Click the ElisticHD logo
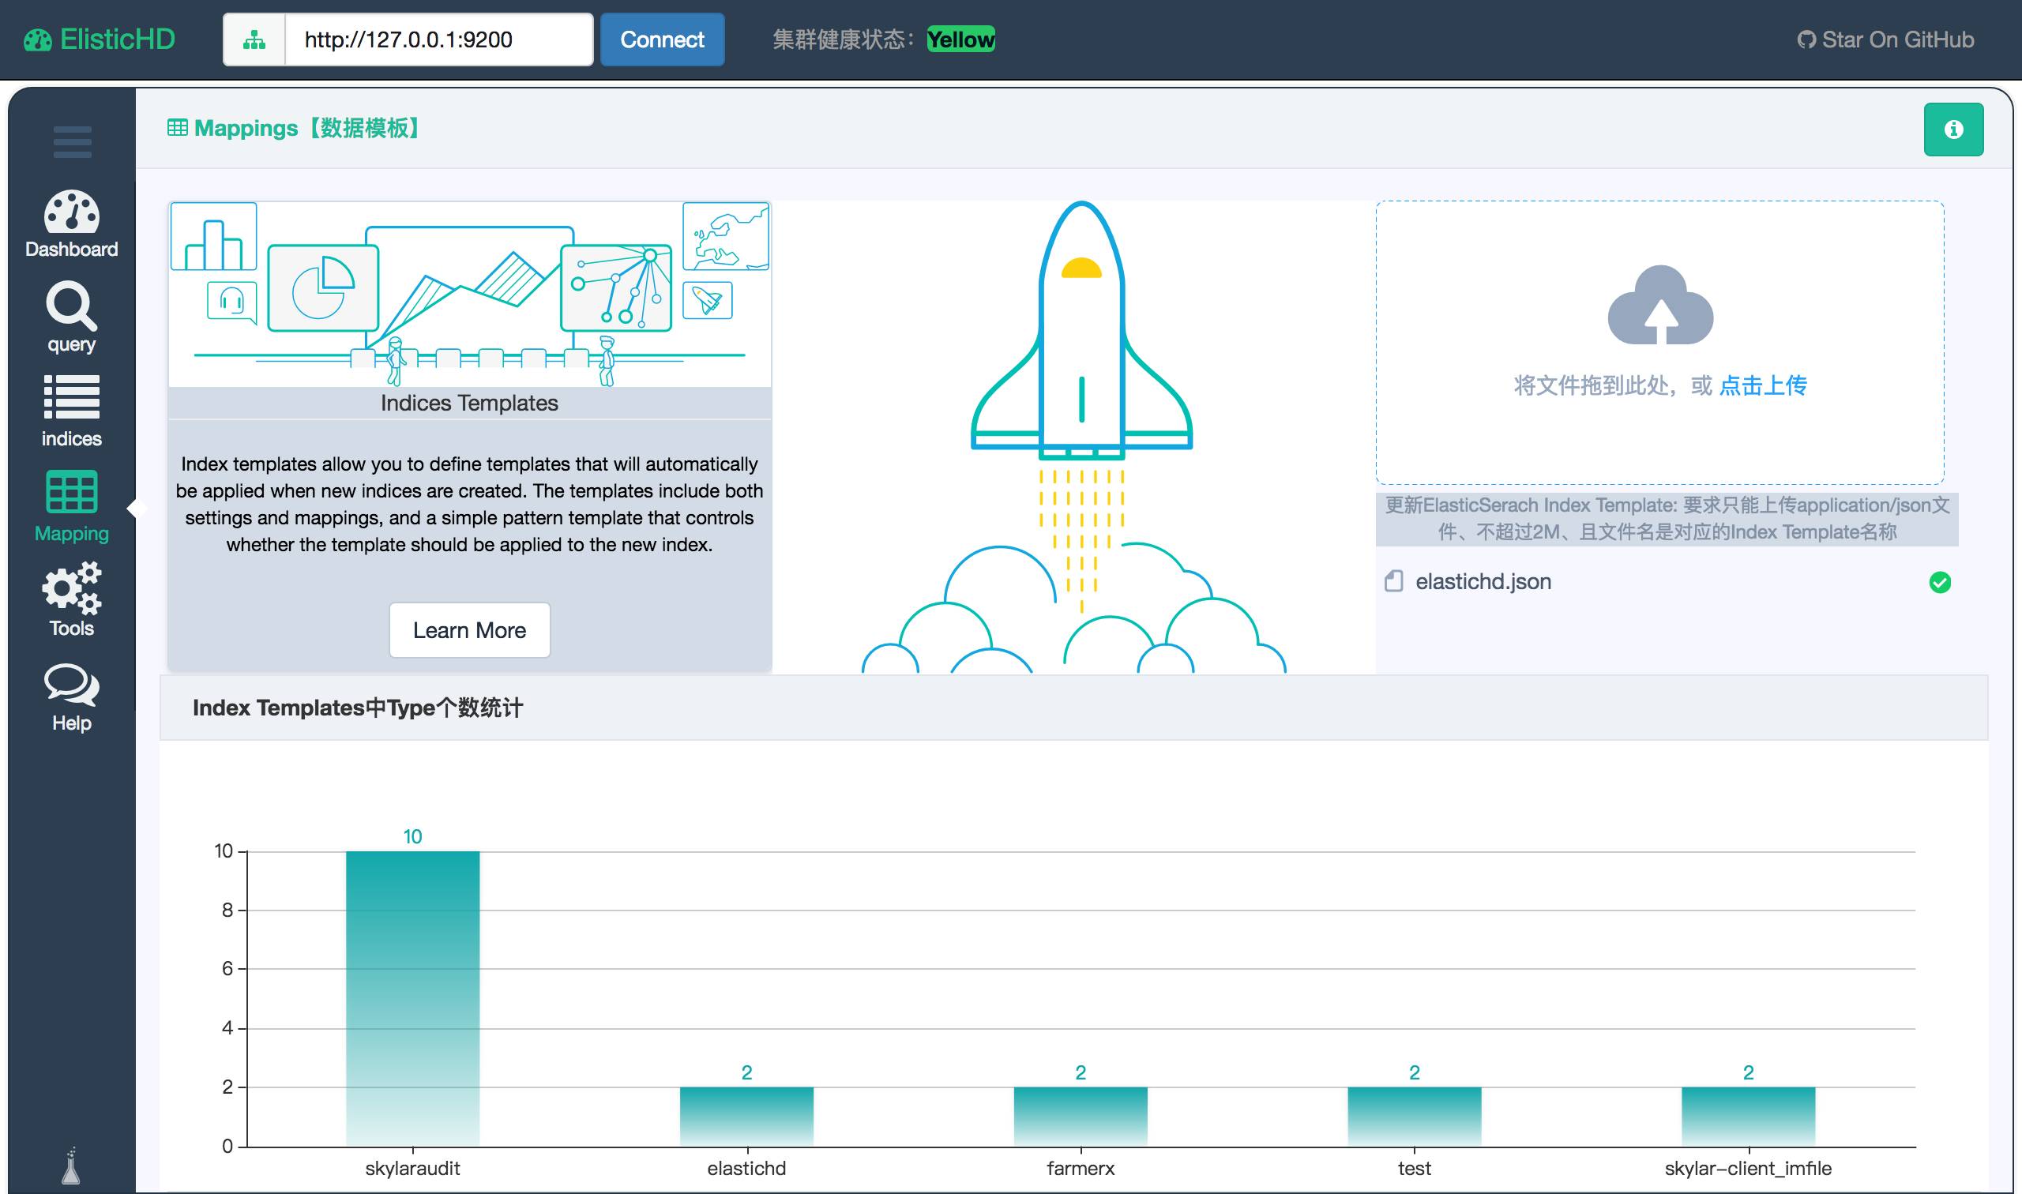The height and width of the screenshot is (1194, 2022). [x=100, y=39]
